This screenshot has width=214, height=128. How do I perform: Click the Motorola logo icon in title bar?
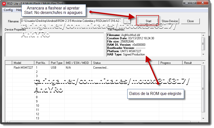coord(4,3)
